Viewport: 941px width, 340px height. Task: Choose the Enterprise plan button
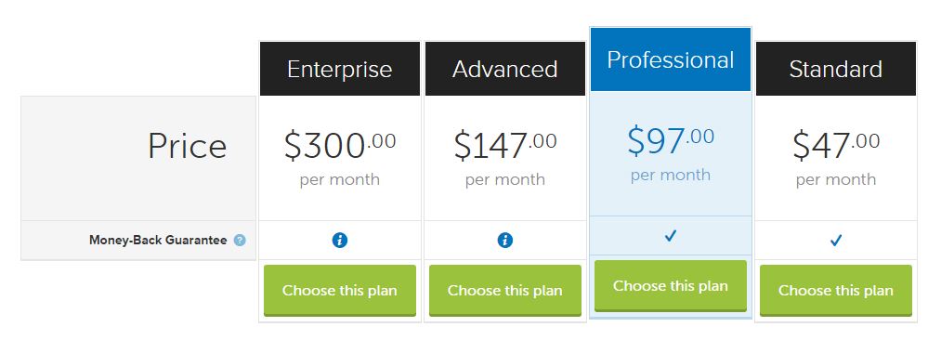pyautogui.click(x=340, y=291)
